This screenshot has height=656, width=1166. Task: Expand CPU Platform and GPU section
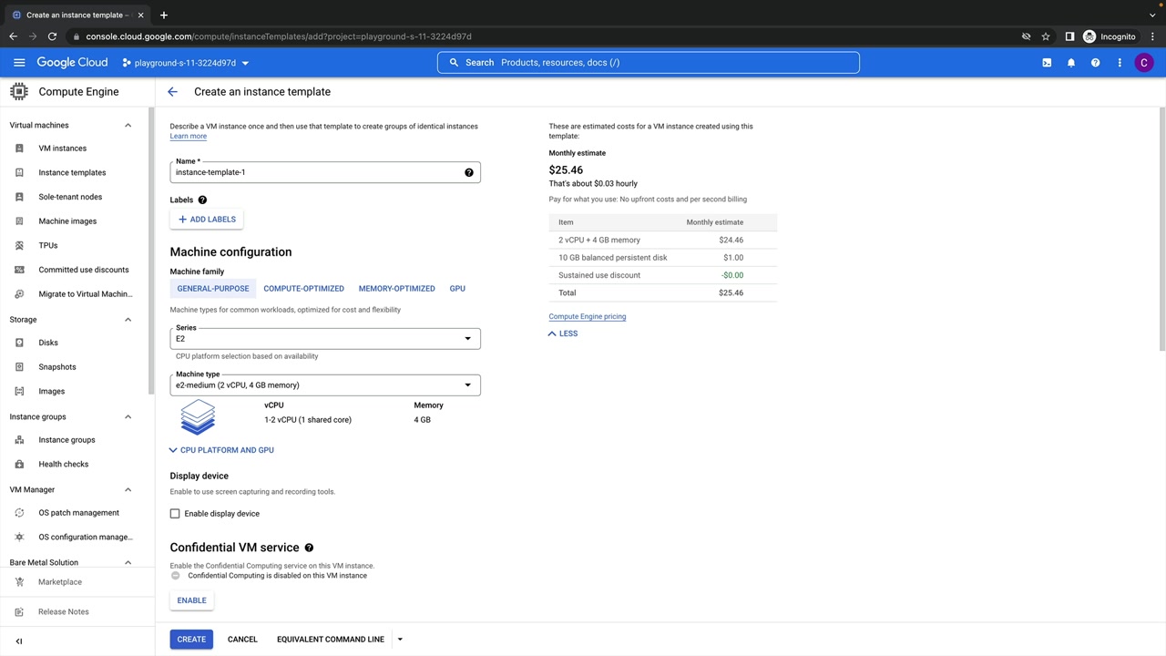(221, 450)
